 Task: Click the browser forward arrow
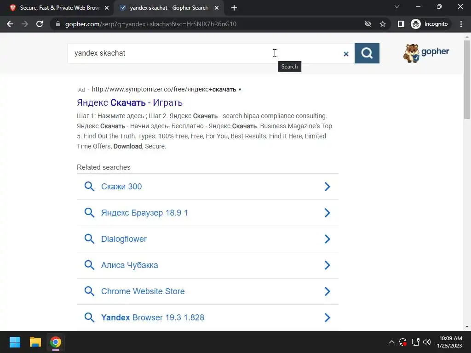pos(25,24)
